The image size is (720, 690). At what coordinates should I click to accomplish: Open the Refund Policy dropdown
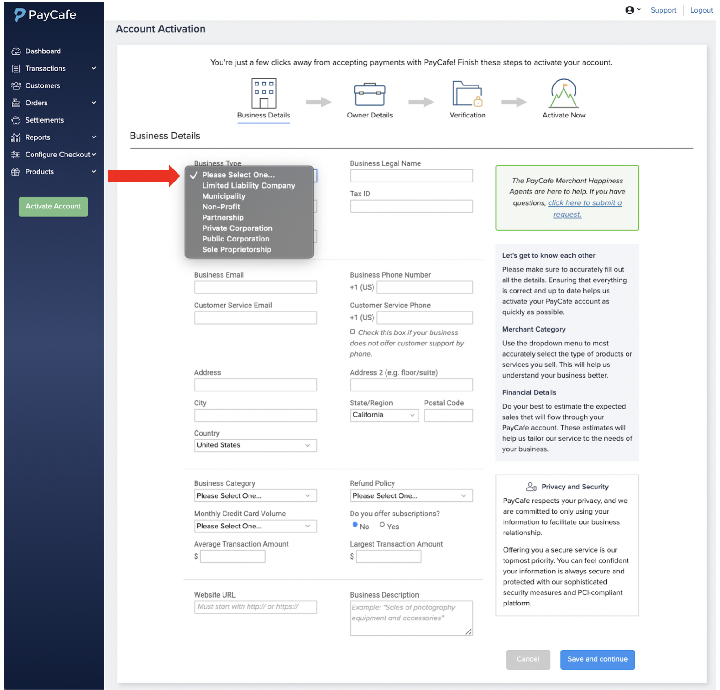(x=411, y=496)
